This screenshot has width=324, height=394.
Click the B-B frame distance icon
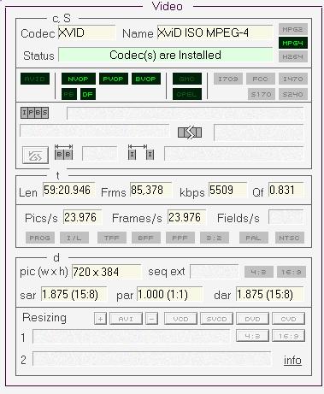[64, 152]
